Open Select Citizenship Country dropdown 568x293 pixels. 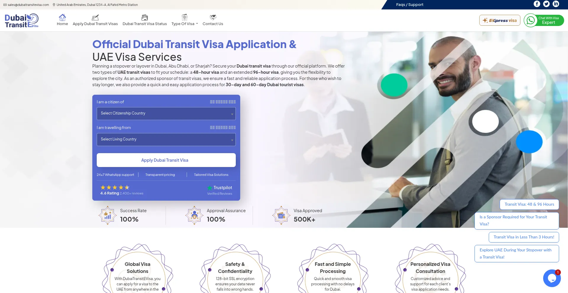[166, 114]
